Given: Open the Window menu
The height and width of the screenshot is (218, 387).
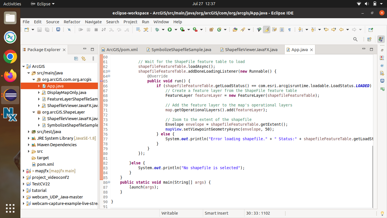Looking at the screenshot, I should pyautogui.click(x=161, y=22).
